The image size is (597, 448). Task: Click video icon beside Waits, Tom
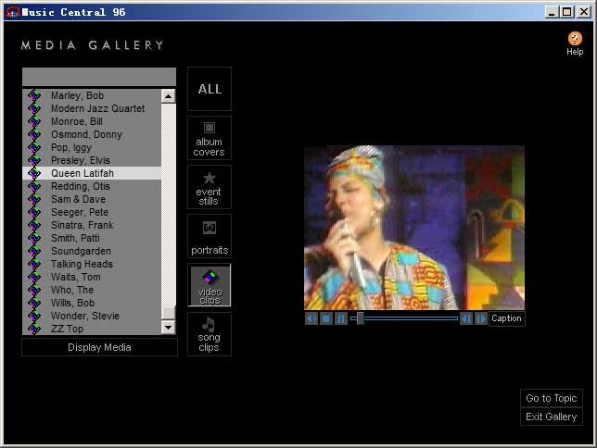[34, 277]
